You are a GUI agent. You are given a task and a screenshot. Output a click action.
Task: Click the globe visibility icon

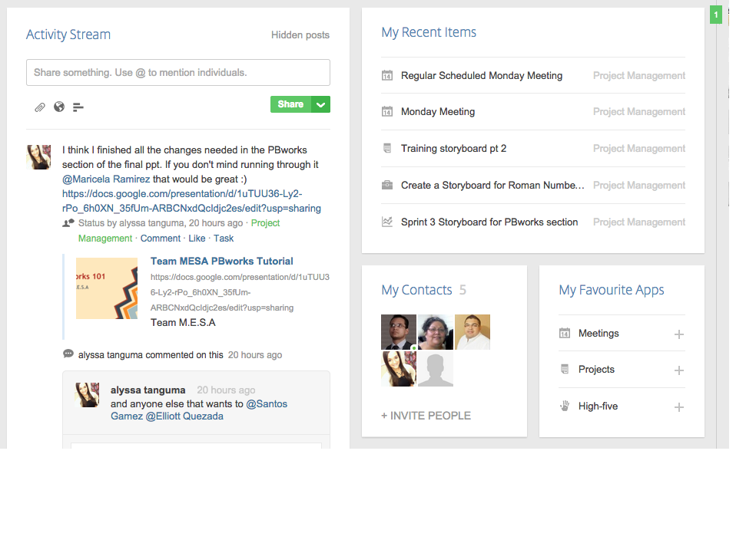coord(59,107)
